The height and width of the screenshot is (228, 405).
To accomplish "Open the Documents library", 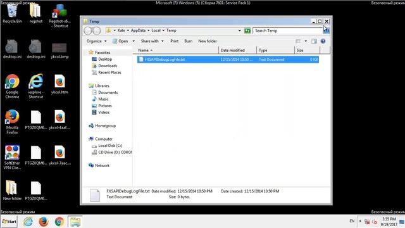I will [x=108, y=92].
